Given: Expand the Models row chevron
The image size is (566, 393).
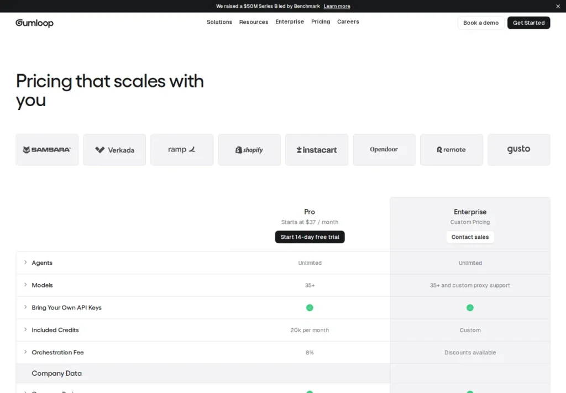Looking at the screenshot, I should [x=25, y=285].
